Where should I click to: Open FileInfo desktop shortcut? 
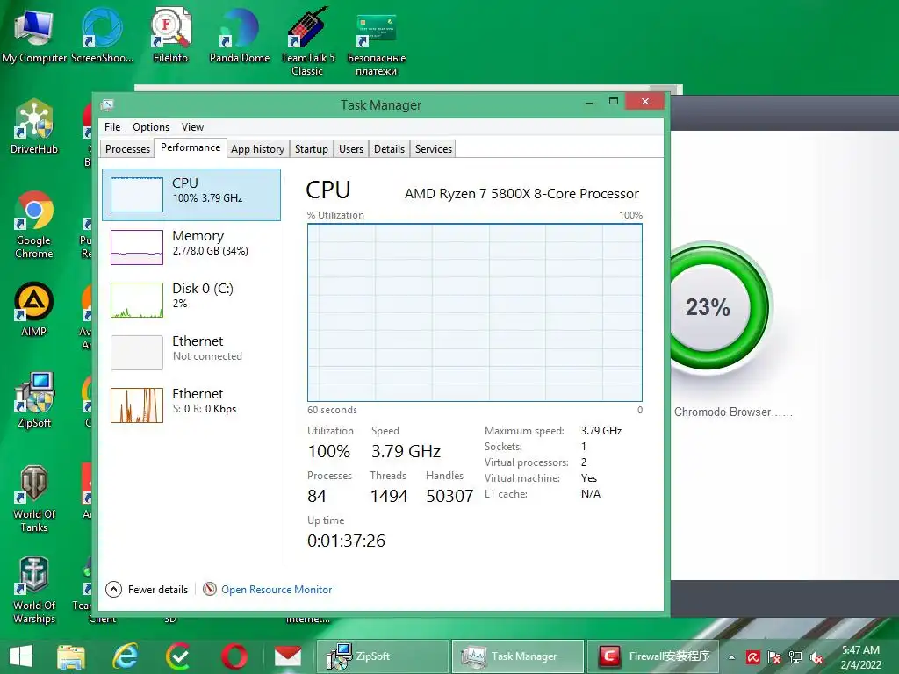coord(170,34)
